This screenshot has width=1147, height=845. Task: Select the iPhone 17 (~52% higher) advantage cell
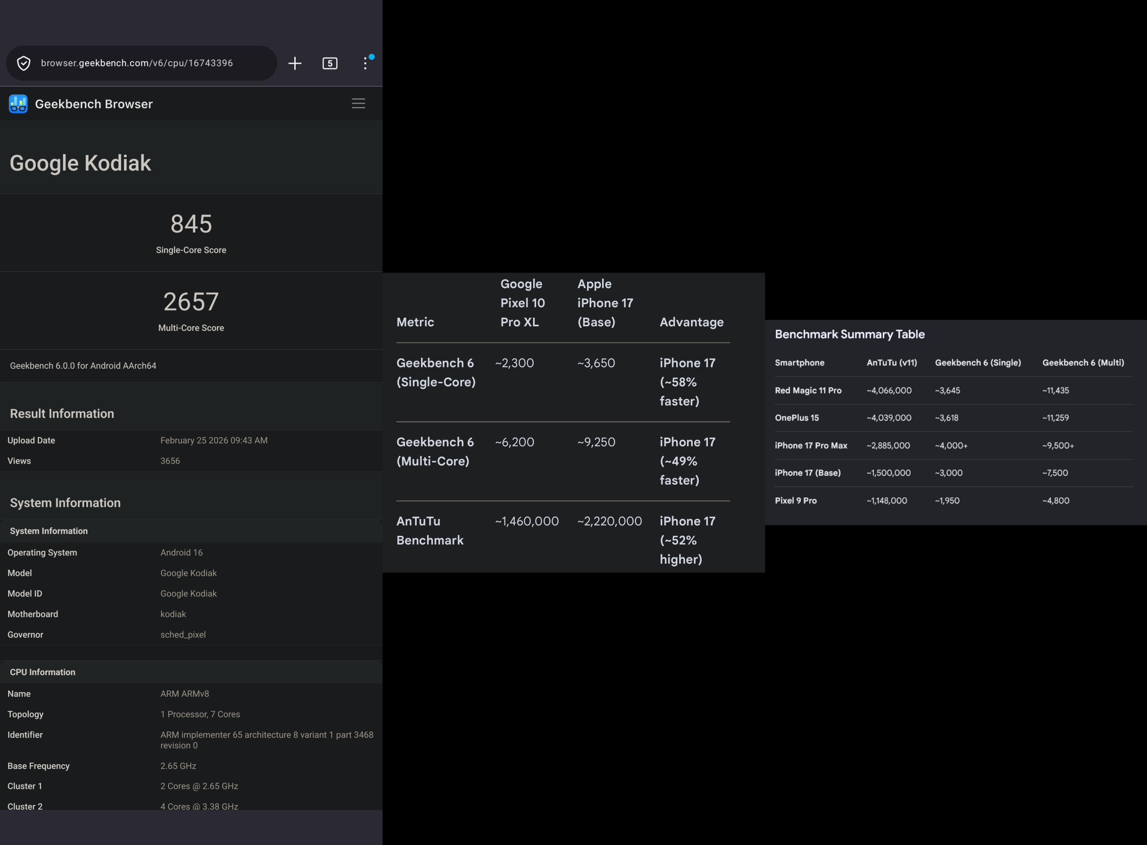coord(687,540)
